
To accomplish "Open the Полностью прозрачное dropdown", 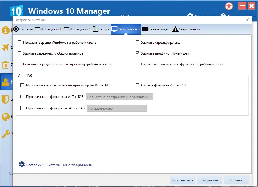I will pyautogui.click(x=119, y=97).
